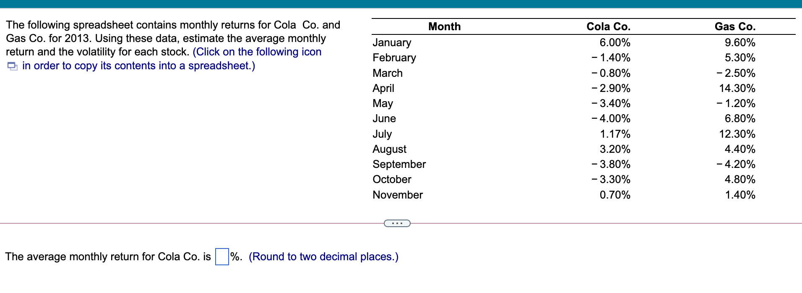Collapse the table section via the ellipsis button
This screenshot has height=293, width=802.
tap(397, 224)
